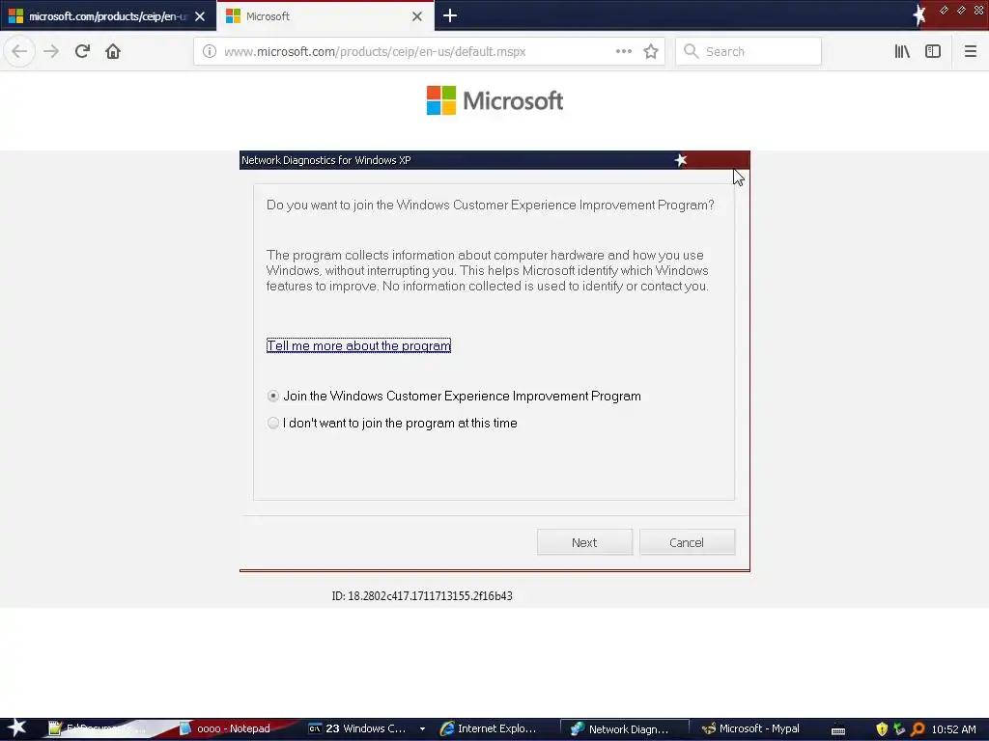
Task: Go back to the previous page
Action: point(19,51)
